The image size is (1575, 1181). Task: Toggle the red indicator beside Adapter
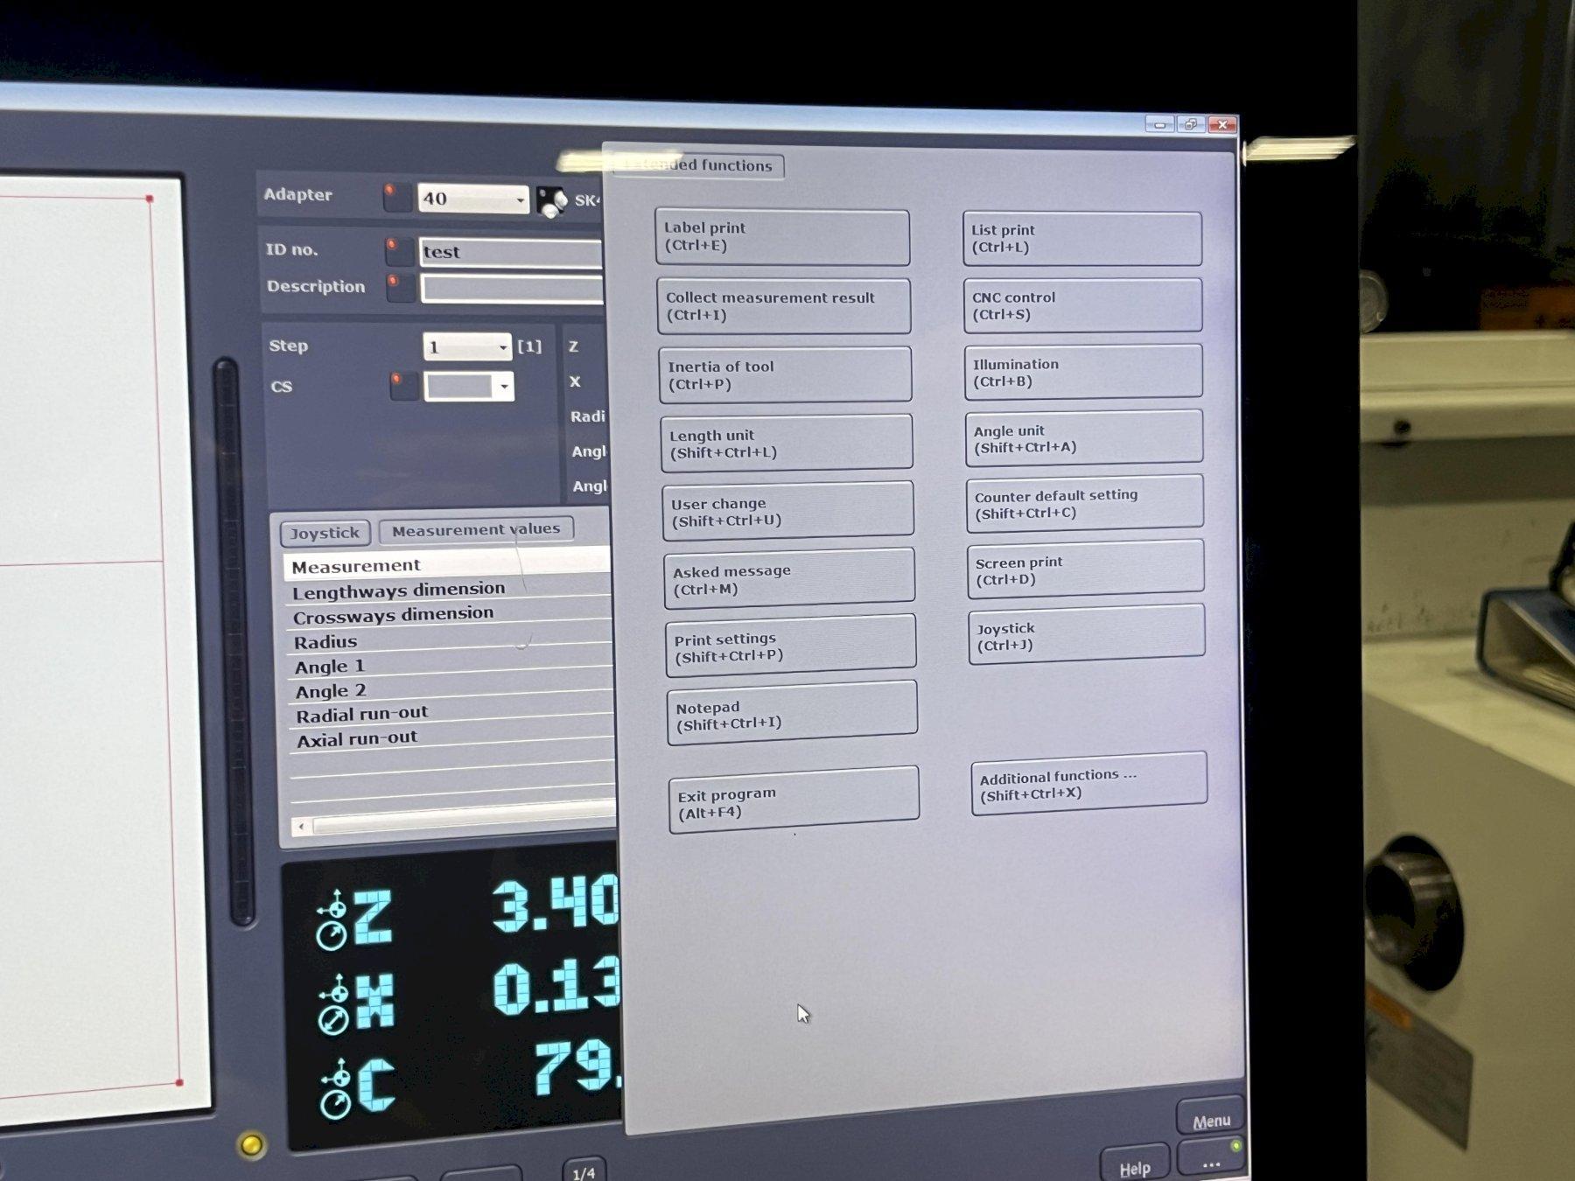[396, 196]
